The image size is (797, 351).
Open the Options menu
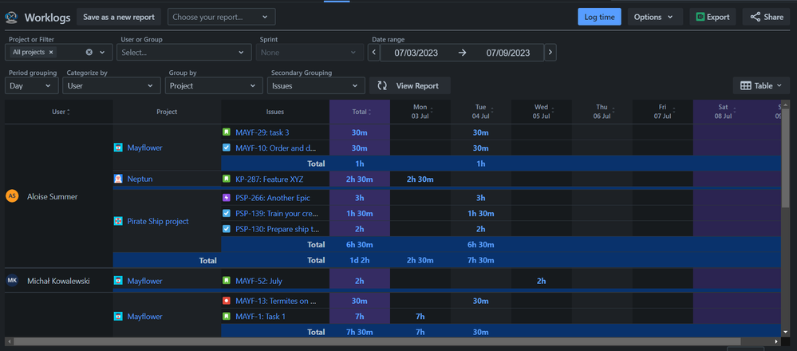653,17
